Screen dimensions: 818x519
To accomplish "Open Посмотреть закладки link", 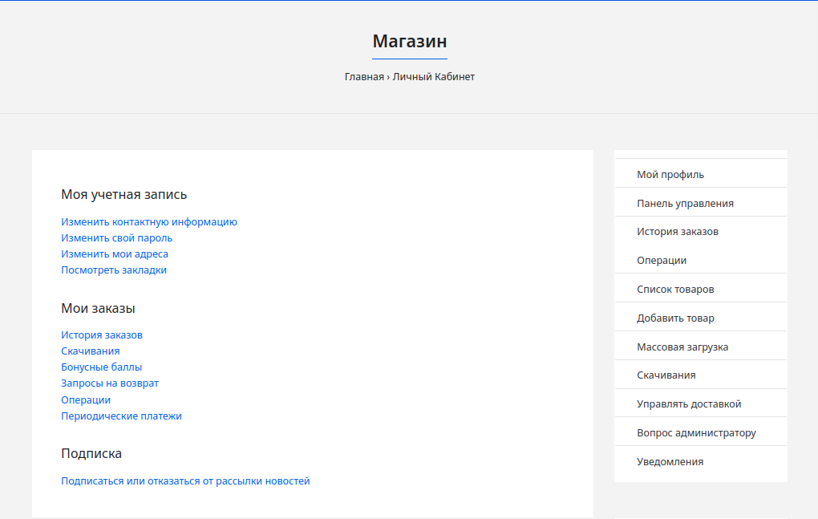I will pos(114,270).
